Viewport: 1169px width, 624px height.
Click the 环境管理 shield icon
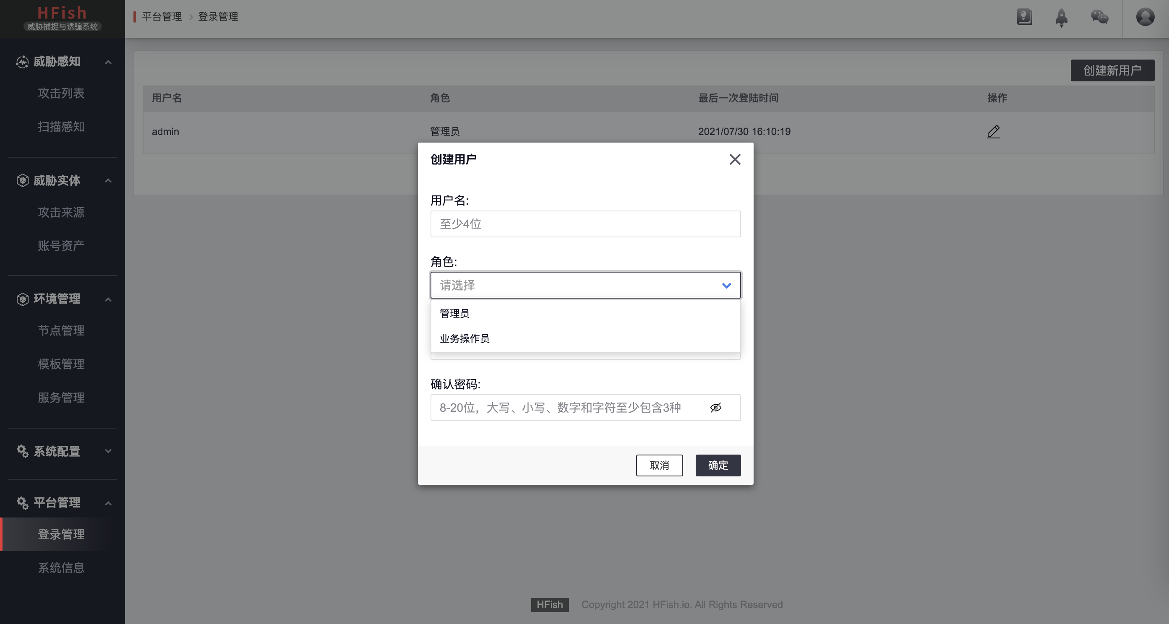(22, 299)
